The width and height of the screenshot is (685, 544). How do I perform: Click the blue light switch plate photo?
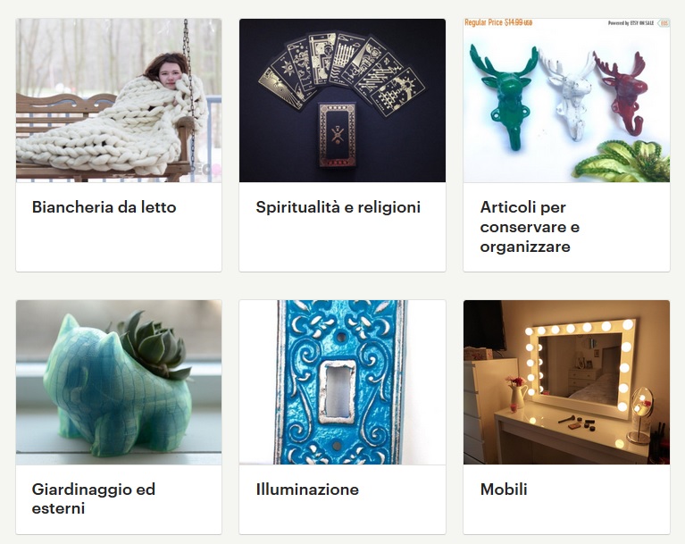pyautogui.click(x=343, y=382)
